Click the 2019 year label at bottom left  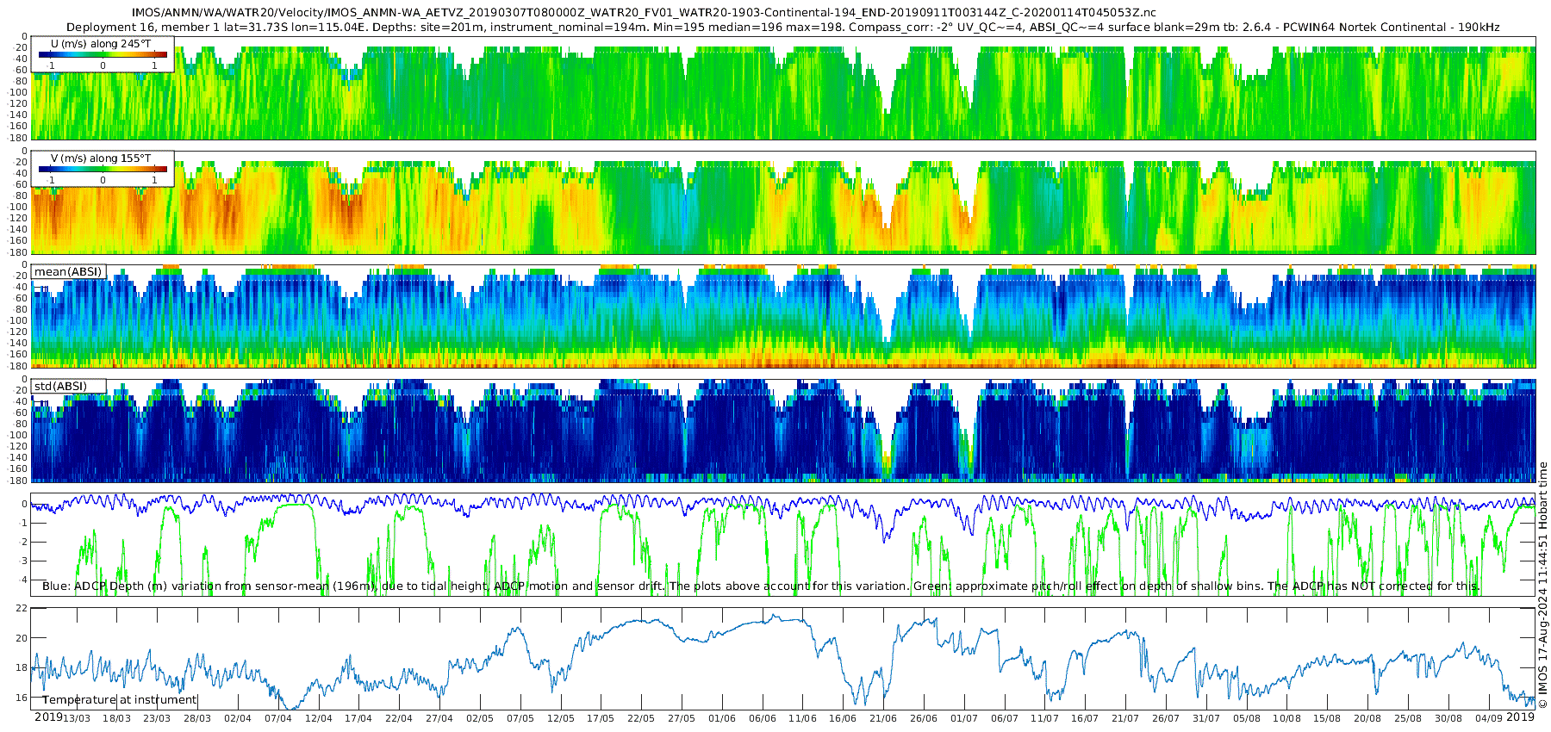pyautogui.click(x=47, y=716)
